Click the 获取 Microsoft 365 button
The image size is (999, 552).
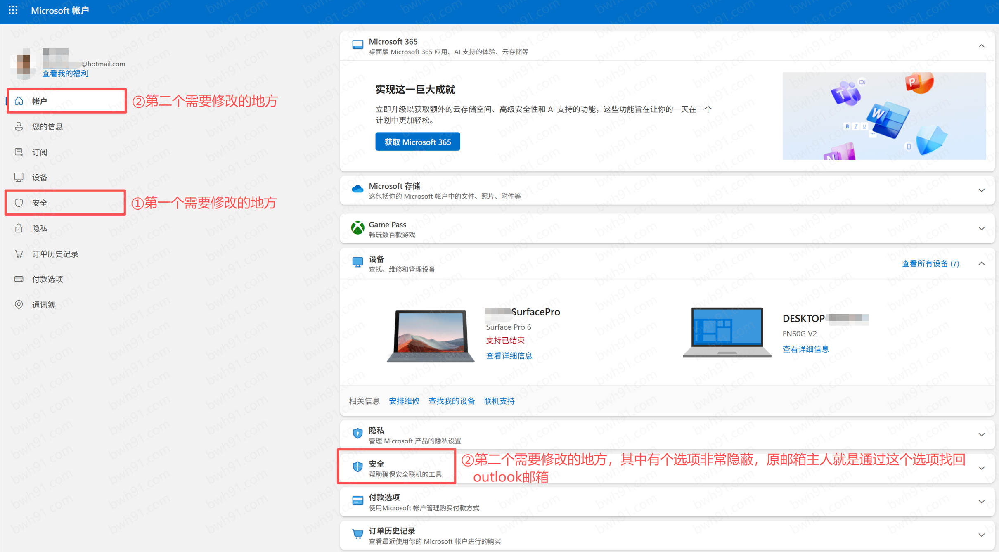(x=417, y=142)
